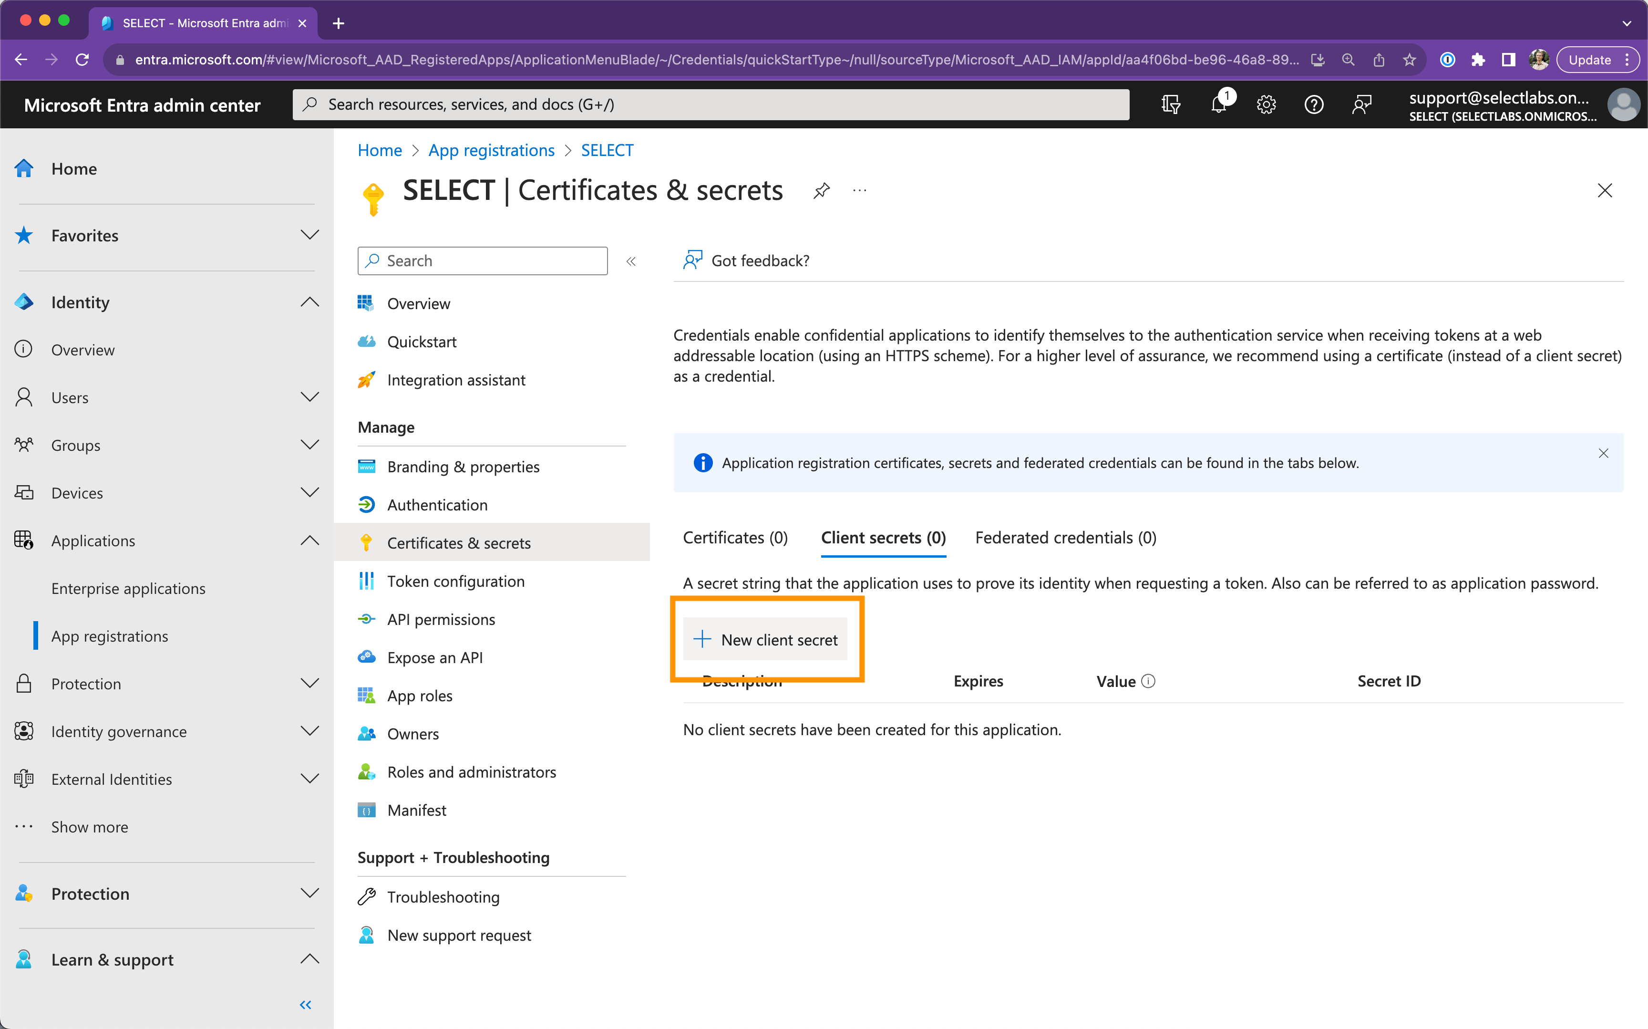The width and height of the screenshot is (1648, 1029).
Task: Click the app menu Search field
Action: pos(482,260)
